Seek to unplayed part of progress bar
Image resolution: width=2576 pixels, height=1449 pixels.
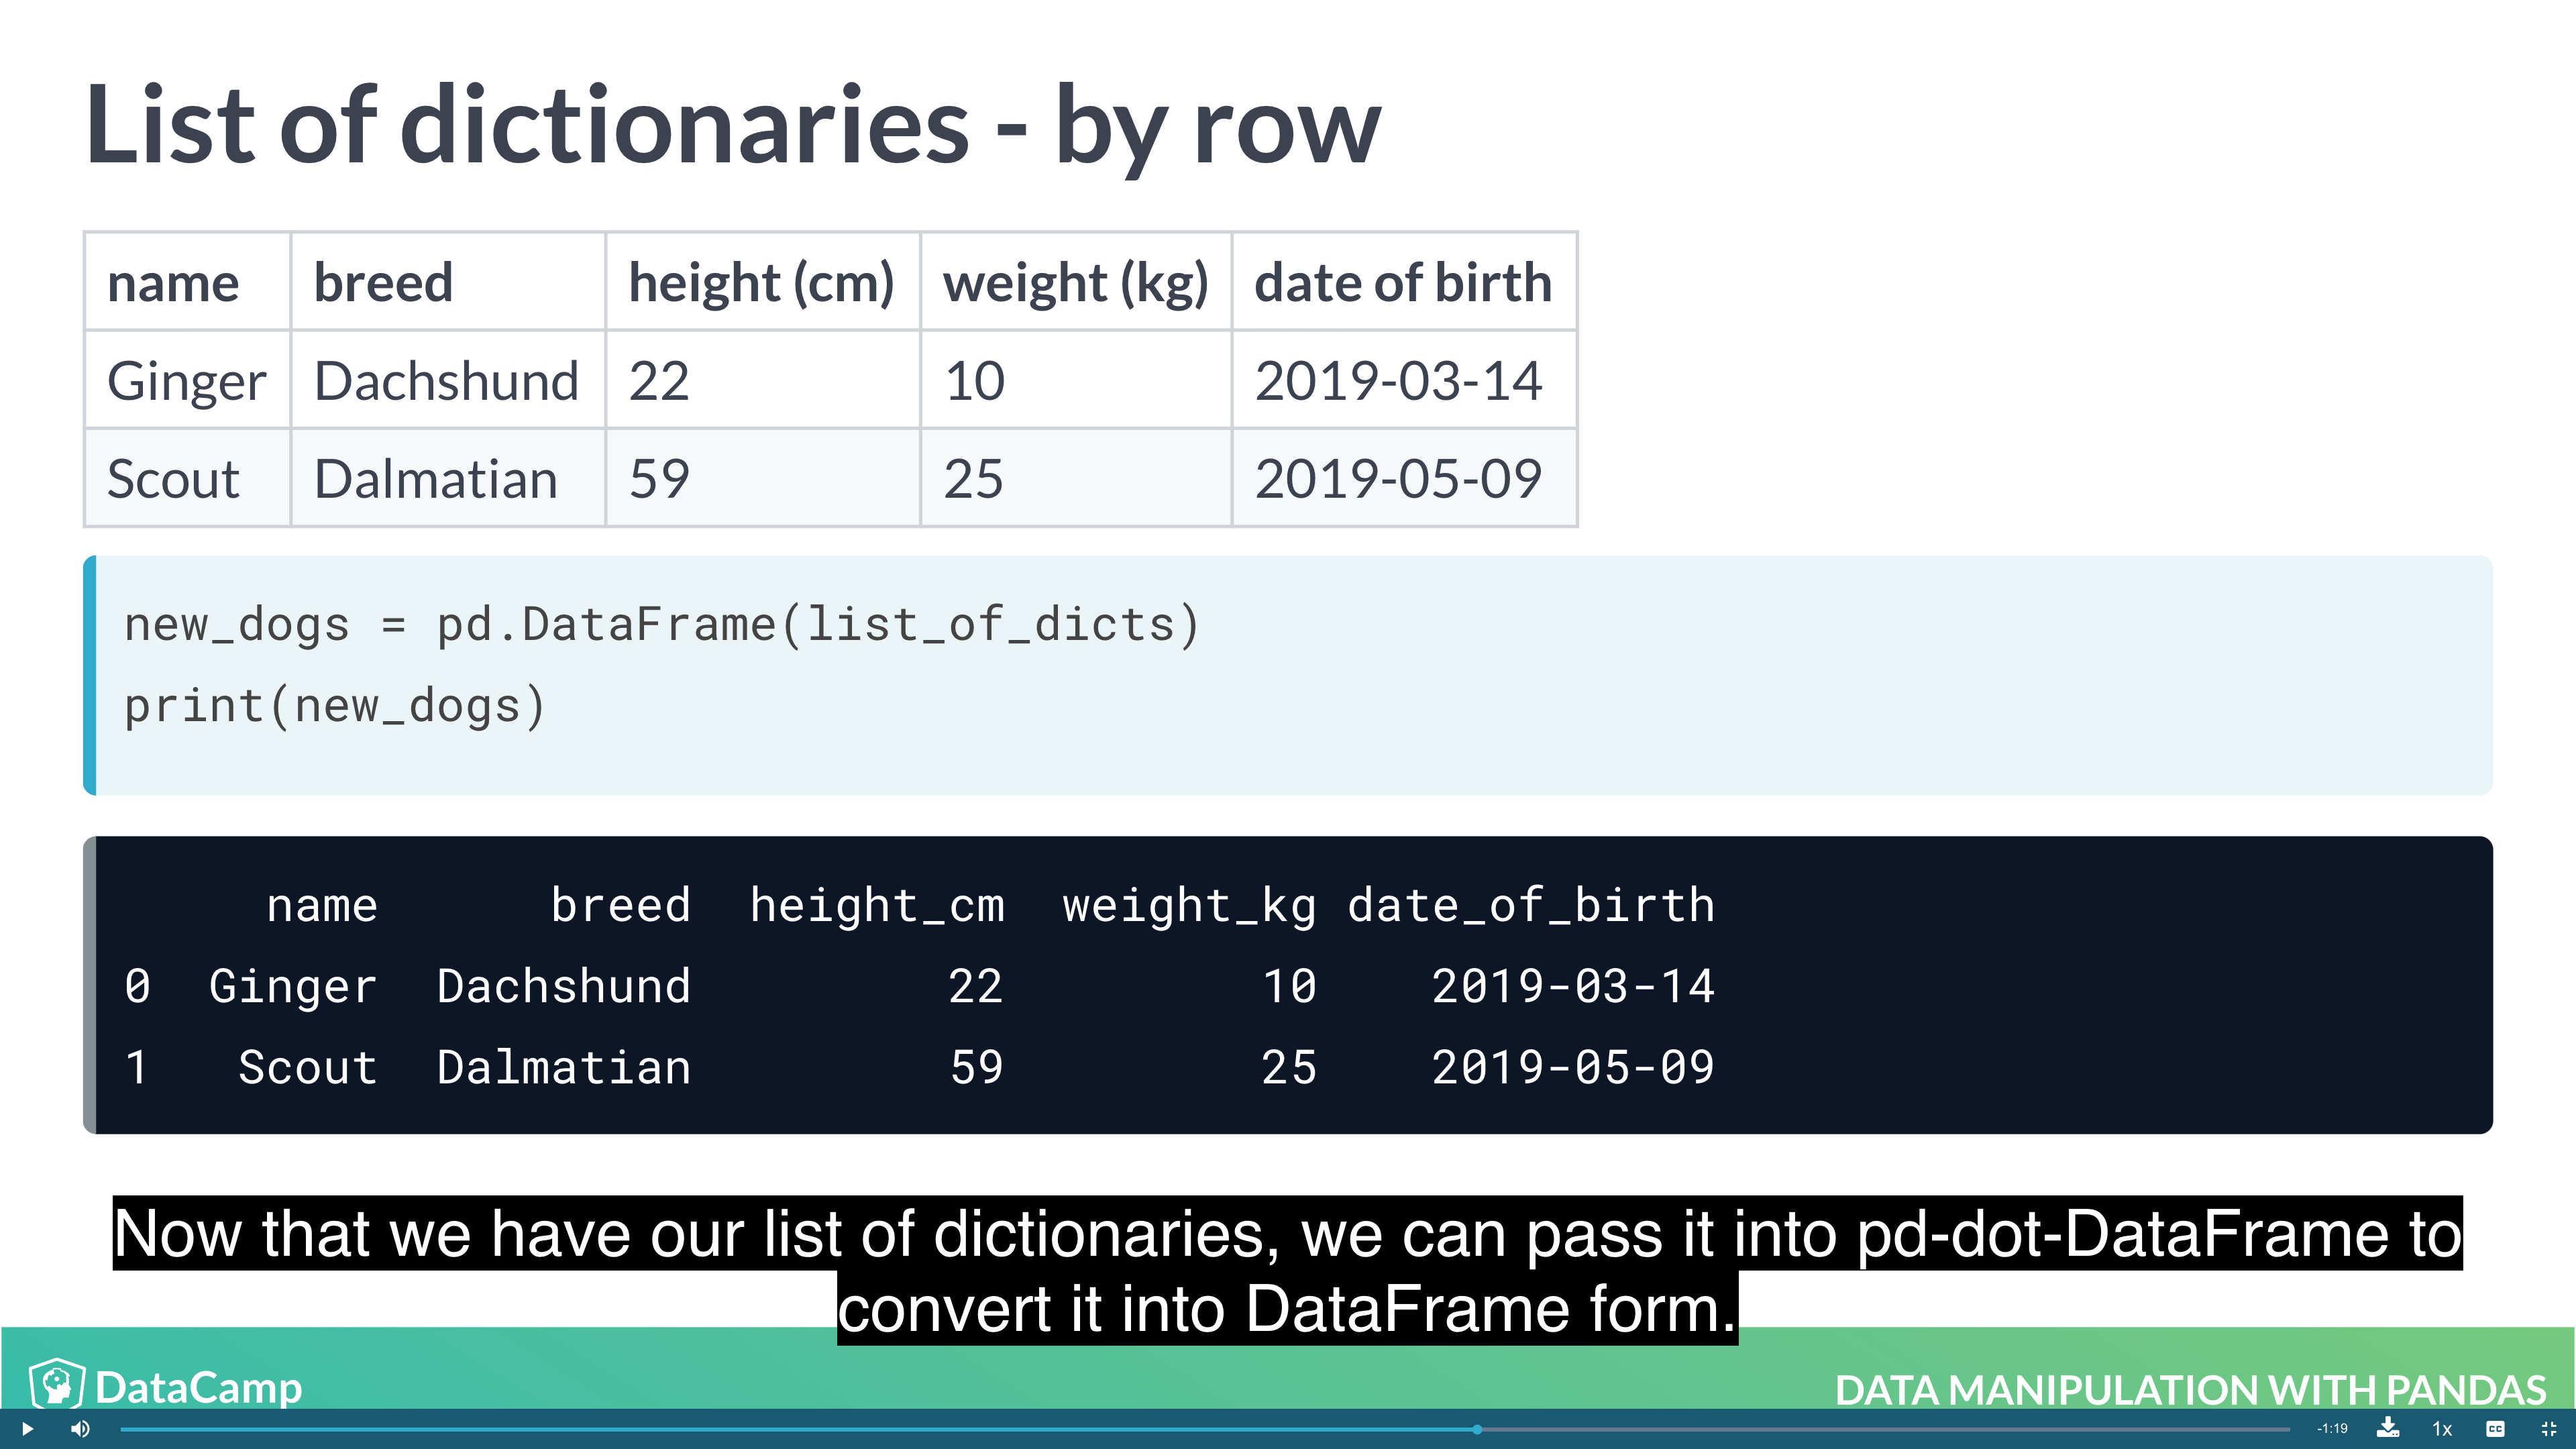point(1900,1429)
